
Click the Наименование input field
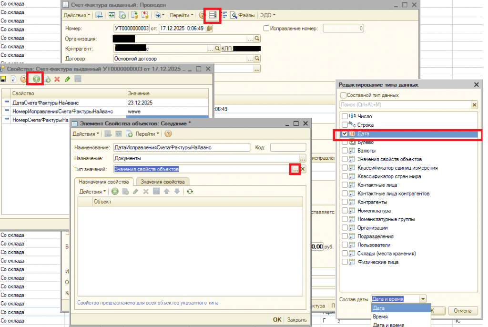[182, 147]
